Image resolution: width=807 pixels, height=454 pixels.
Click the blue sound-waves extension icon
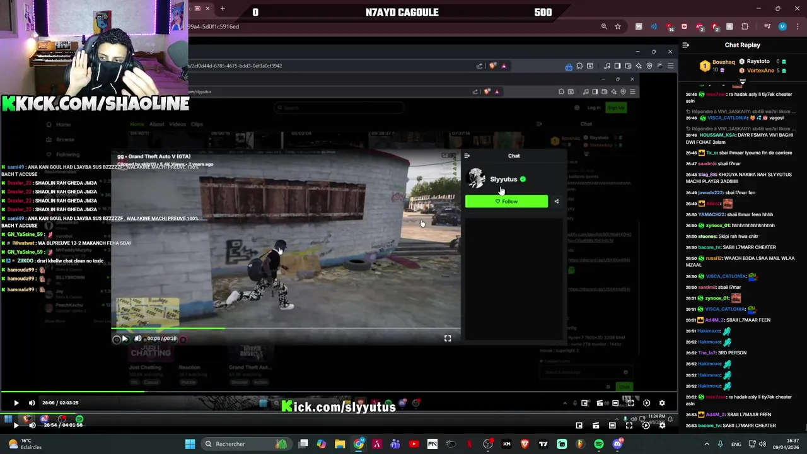654,26
